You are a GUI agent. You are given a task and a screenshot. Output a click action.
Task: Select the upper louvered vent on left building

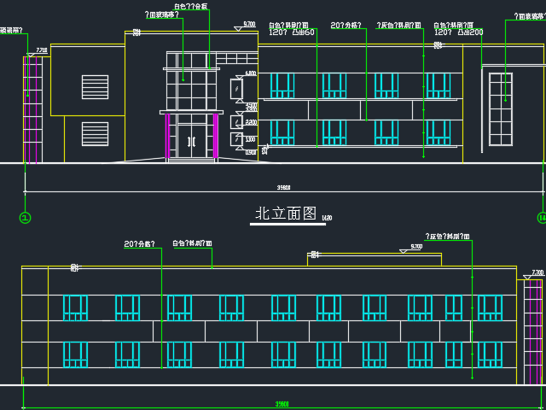[x=95, y=87]
